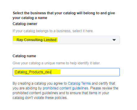Click the 'your catalog a name' heading line
Viewport: 137px width, 110px height.
pyautogui.click(x=30, y=18)
